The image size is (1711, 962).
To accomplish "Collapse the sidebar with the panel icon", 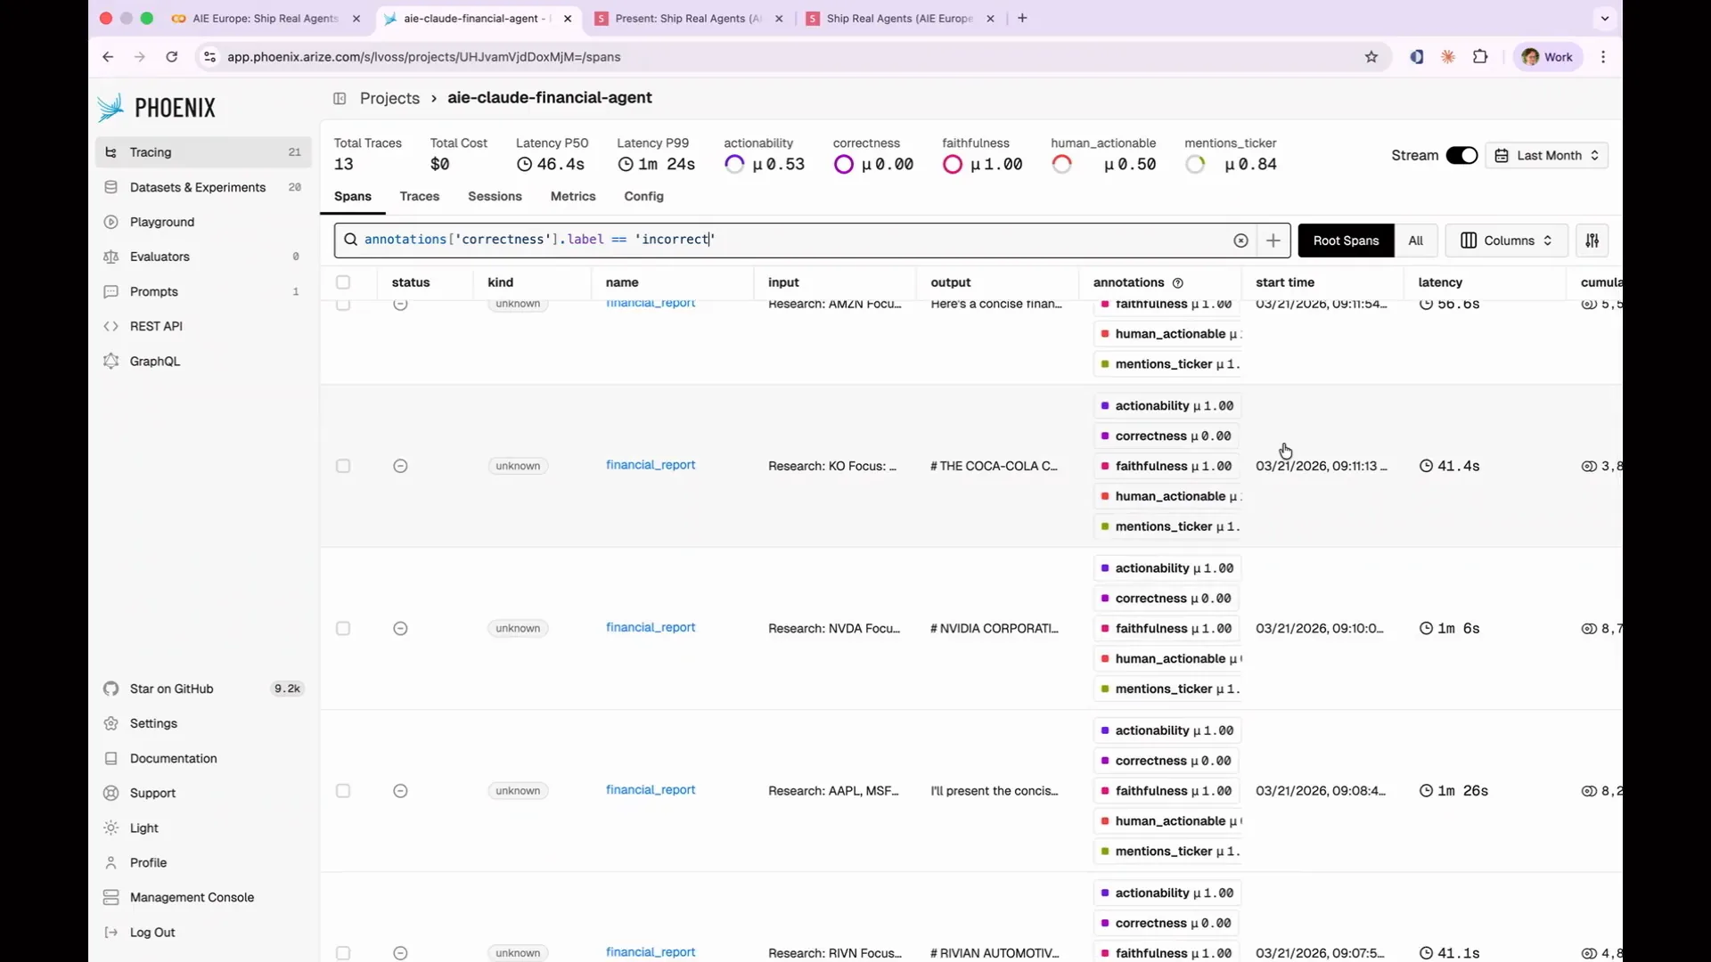I will pos(340,98).
